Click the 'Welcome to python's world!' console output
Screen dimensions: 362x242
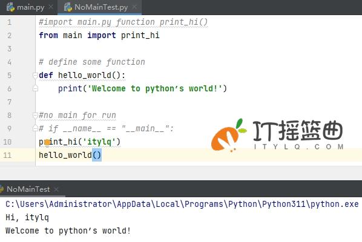click(x=68, y=231)
